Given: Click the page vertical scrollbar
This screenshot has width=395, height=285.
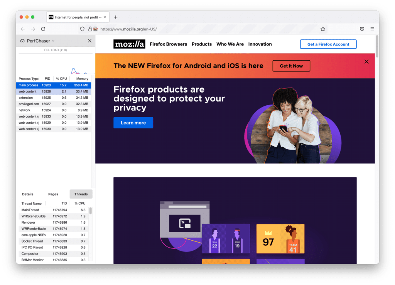Looking at the screenshot, I should 377,47.
